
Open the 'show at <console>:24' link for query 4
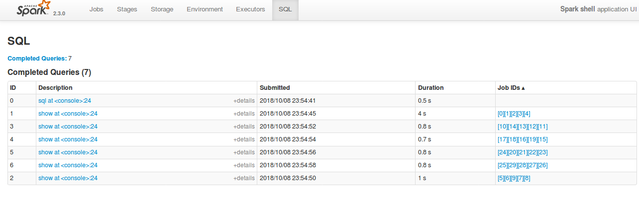68,139
